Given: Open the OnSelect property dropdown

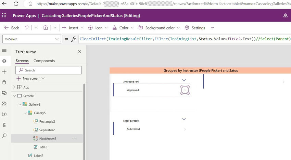Looking at the screenshot, I should coord(31,39).
